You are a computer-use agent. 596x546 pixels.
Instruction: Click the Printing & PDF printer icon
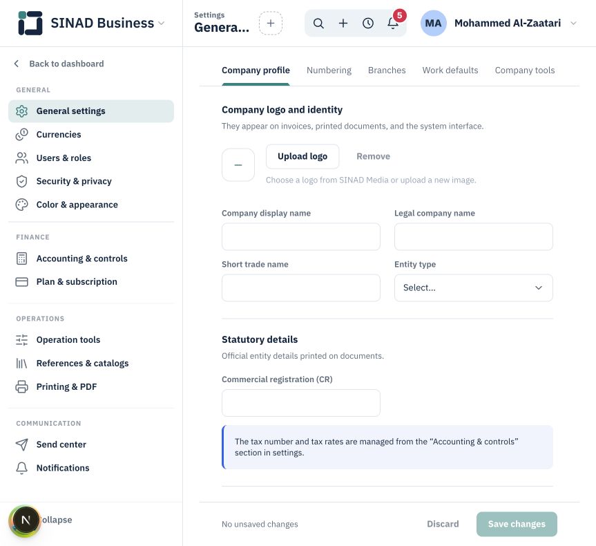[21, 386]
